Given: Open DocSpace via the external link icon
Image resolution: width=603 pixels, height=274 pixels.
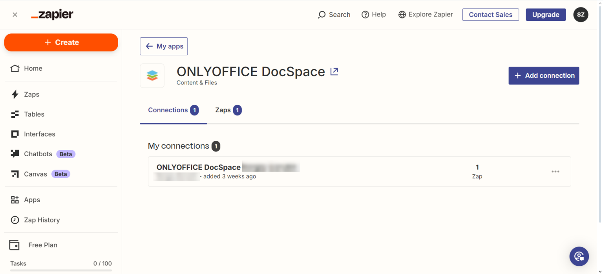Looking at the screenshot, I should click(x=334, y=71).
